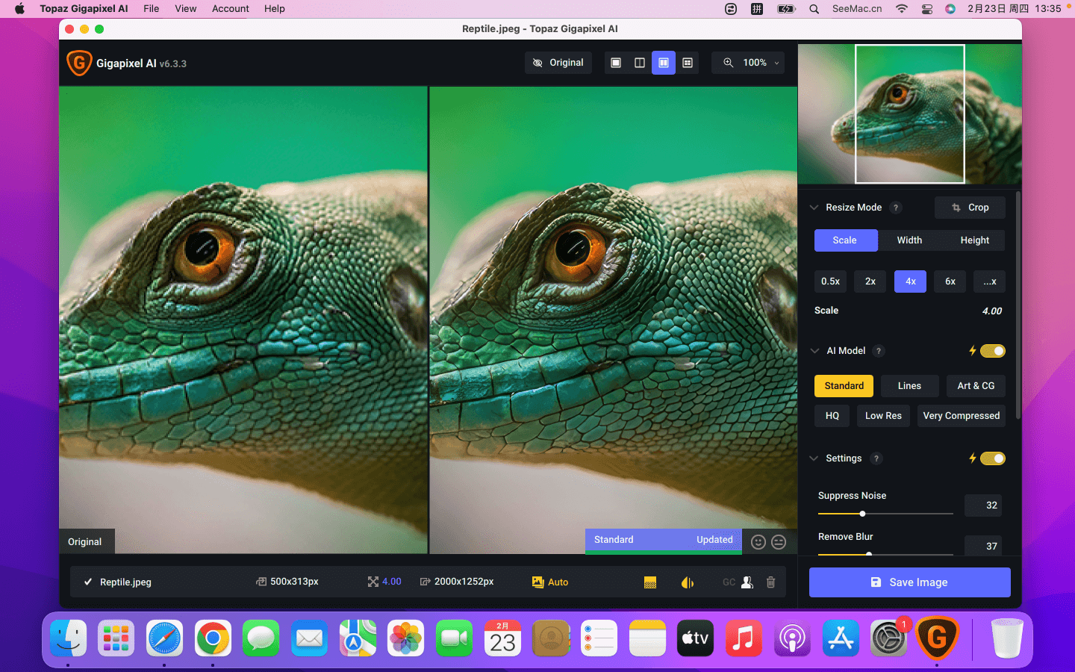Click the trash icon for Reptile.jpeg
The height and width of the screenshot is (672, 1075).
point(771,582)
